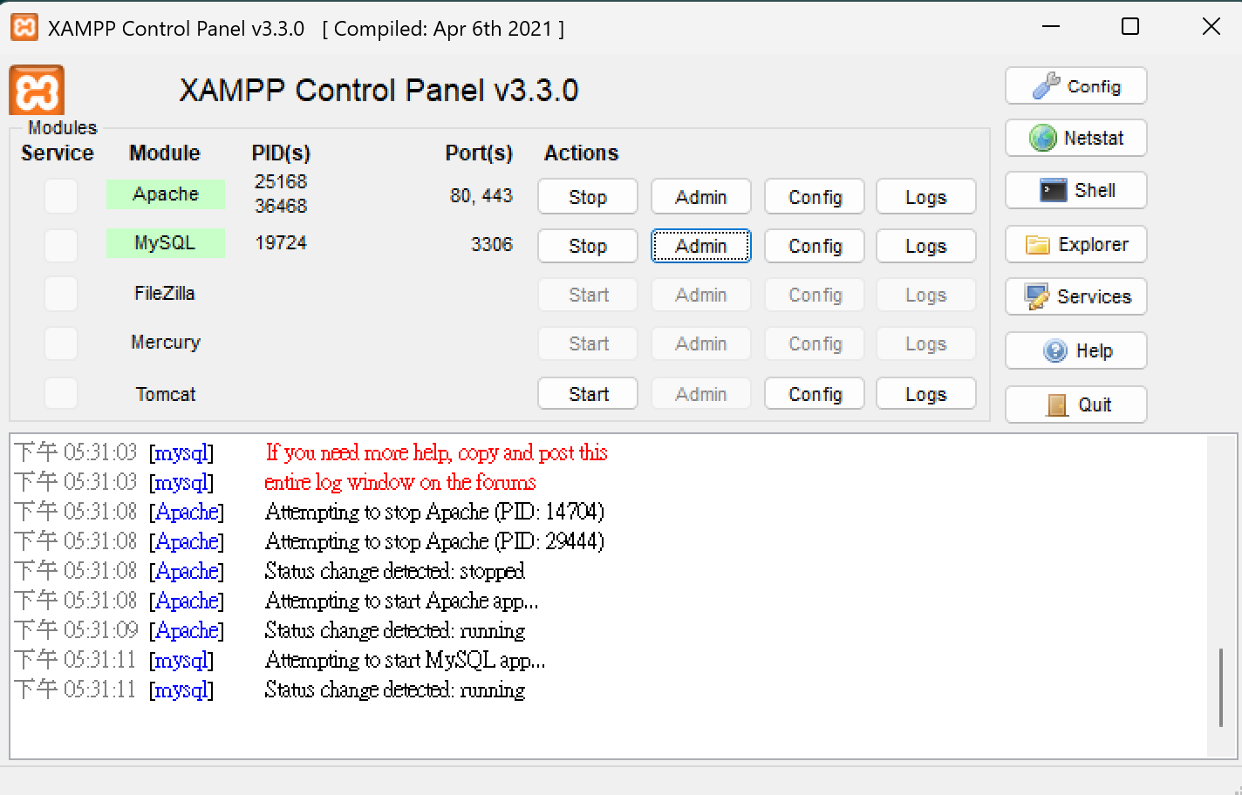Click the XAMPP title bar app icon

24,28
